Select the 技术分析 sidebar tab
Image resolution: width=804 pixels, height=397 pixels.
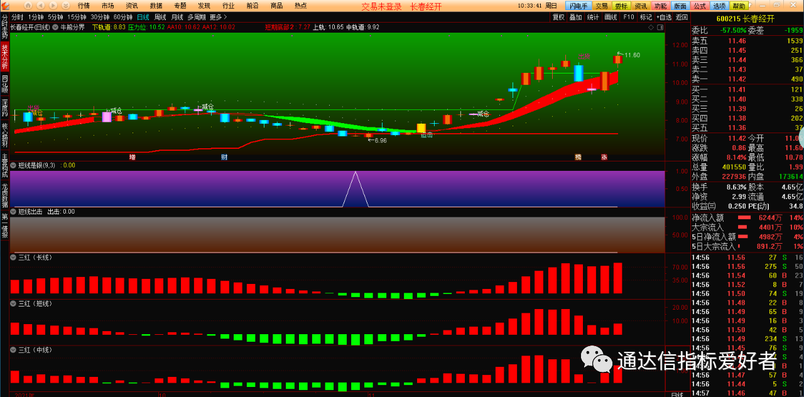pyautogui.click(x=4, y=56)
